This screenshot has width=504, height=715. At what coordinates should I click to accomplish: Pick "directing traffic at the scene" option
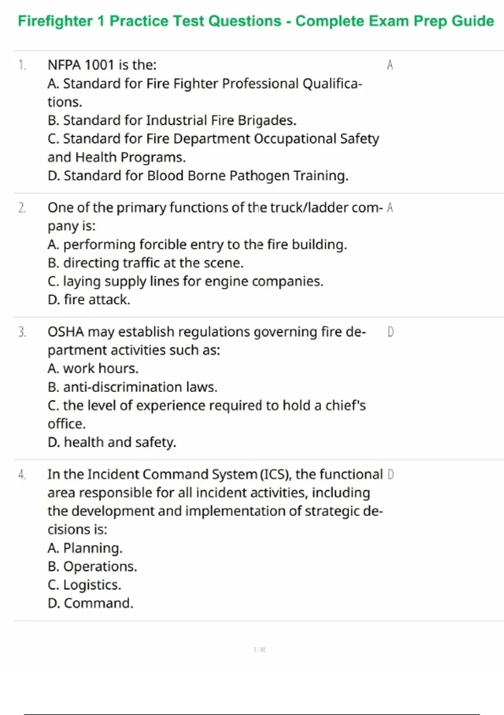point(145,263)
